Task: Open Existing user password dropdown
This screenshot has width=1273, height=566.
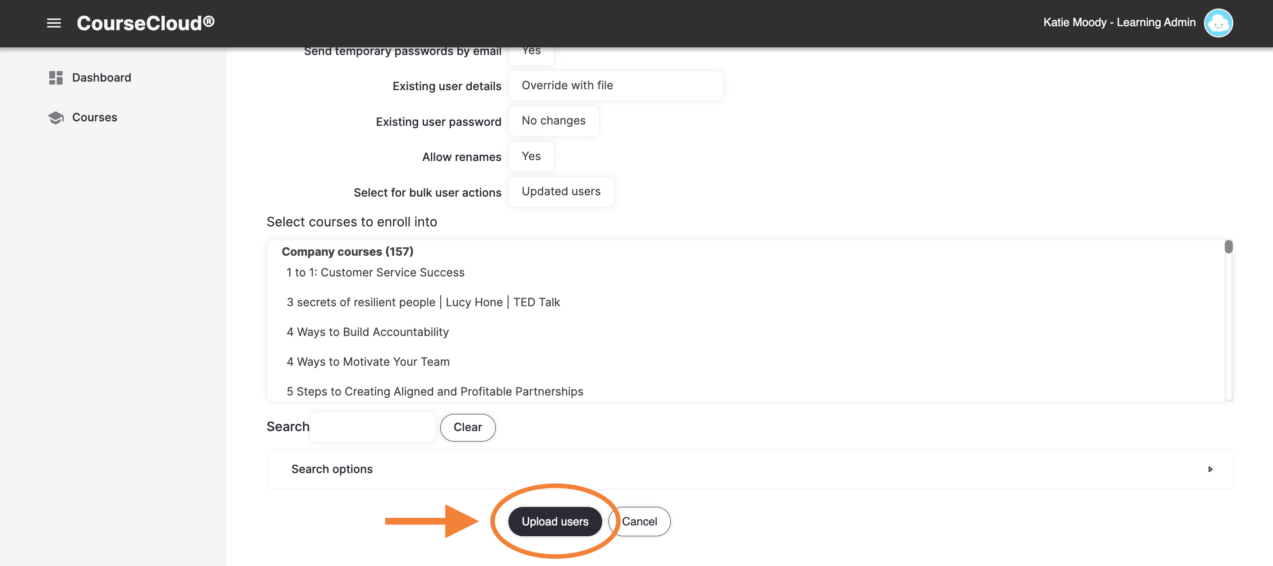Action: coord(553,121)
